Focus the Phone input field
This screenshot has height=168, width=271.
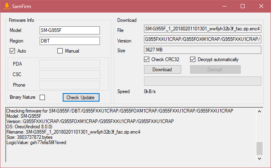[70, 85]
